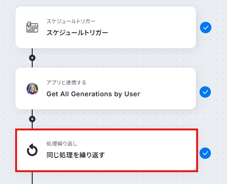Click the wizard avatar app icon
Screen dimensions: 227x184
coord(32,89)
